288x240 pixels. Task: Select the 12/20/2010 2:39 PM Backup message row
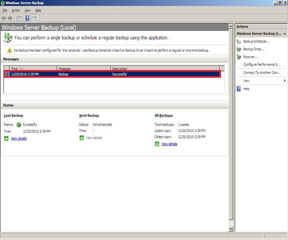(112, 74)
